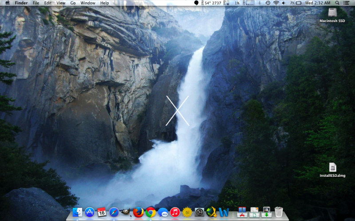Screen dimensions: 355x221
Task: Open Messages app from dock
Action: tap(163, 212)
